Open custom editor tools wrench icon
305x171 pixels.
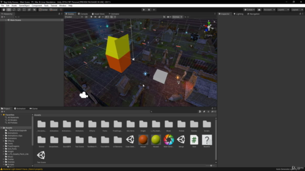pyautogui.click(x=34, y=9)
